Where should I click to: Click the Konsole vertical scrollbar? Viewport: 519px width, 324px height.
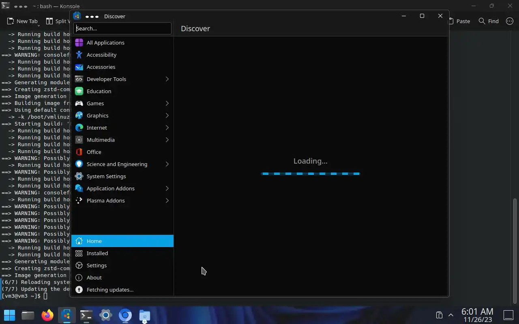(515, 251)
